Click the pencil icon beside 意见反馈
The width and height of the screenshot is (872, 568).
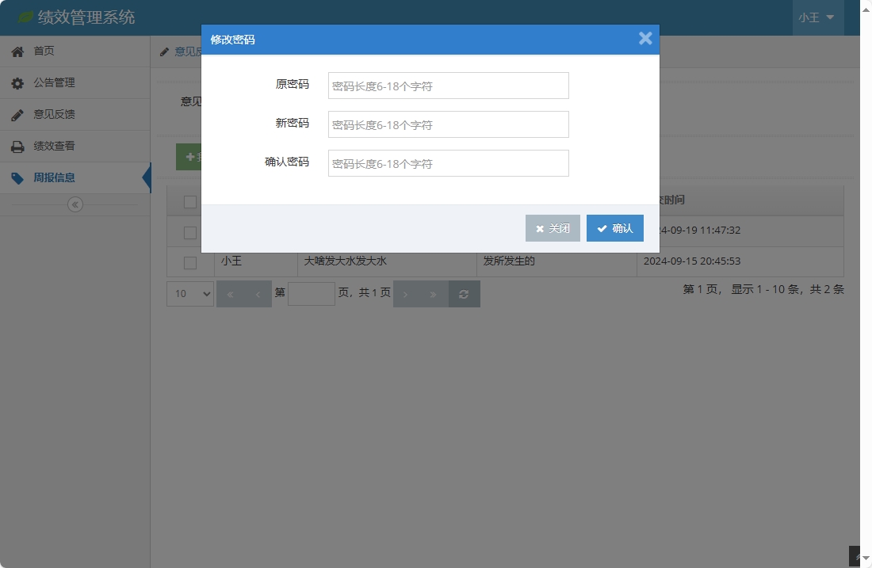pos(17,114)
